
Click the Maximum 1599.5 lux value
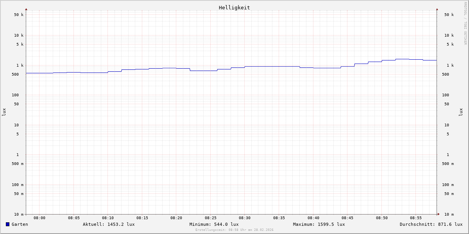coord(319,224)
